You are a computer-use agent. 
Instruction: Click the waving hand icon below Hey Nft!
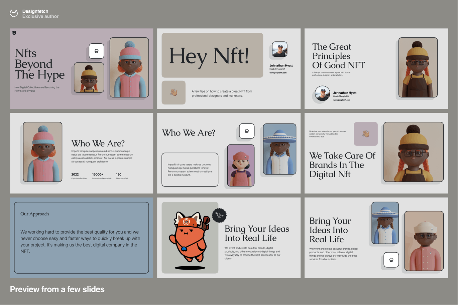coord(174,92)
